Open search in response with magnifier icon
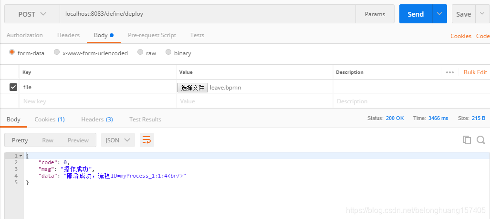This screenshot has height=219, width=490. 480,140
